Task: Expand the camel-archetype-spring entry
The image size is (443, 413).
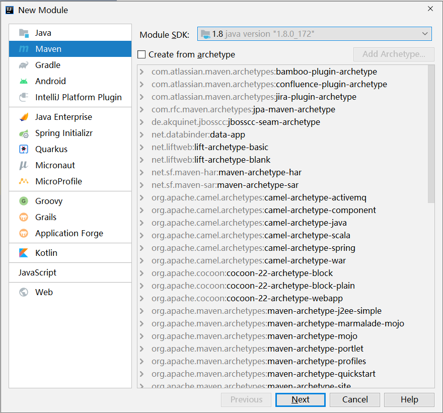Action: tap(142, 248)
